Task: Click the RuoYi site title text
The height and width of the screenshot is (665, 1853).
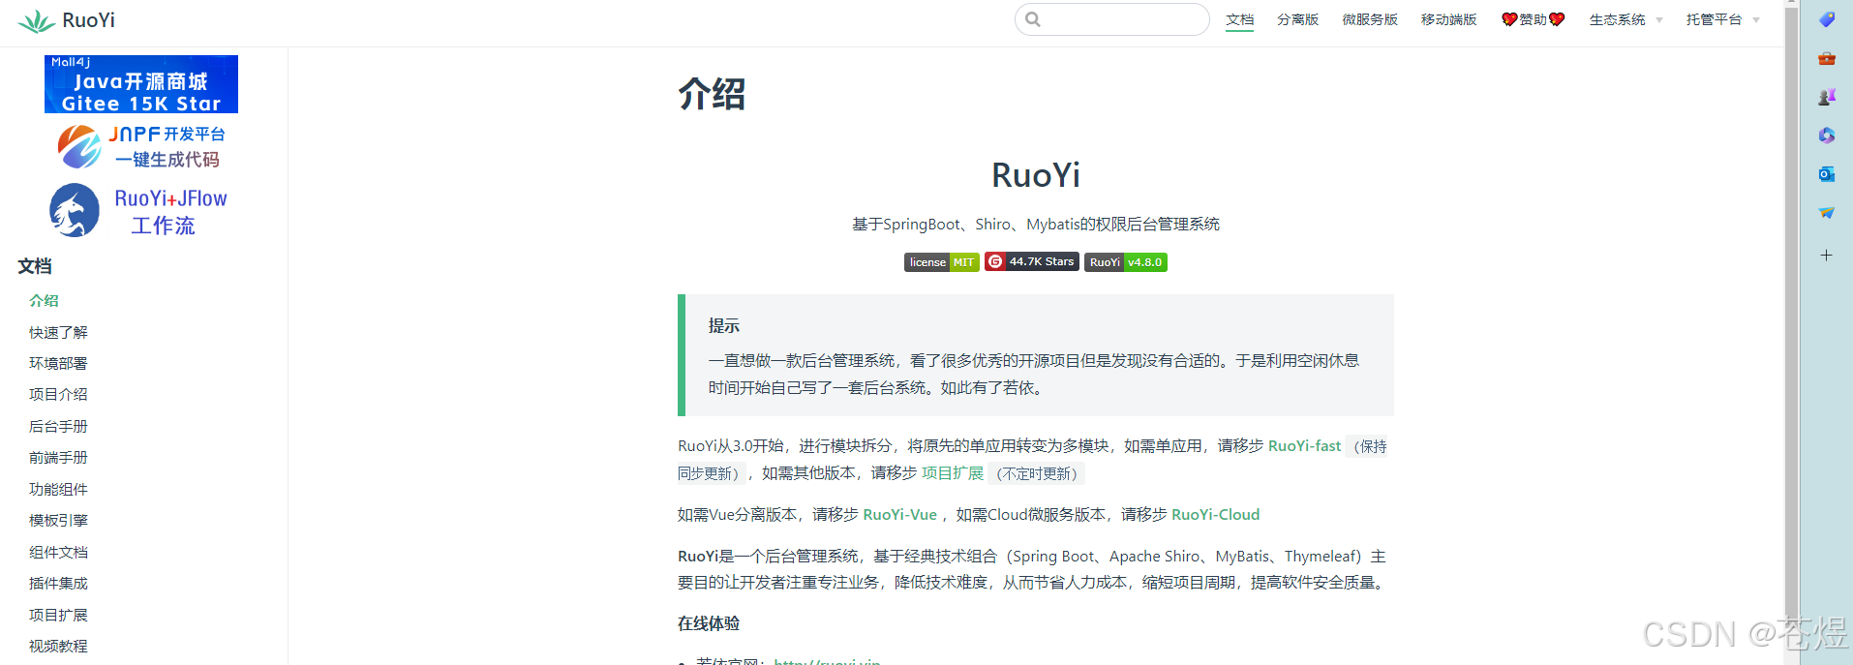Action: (88, 20)
